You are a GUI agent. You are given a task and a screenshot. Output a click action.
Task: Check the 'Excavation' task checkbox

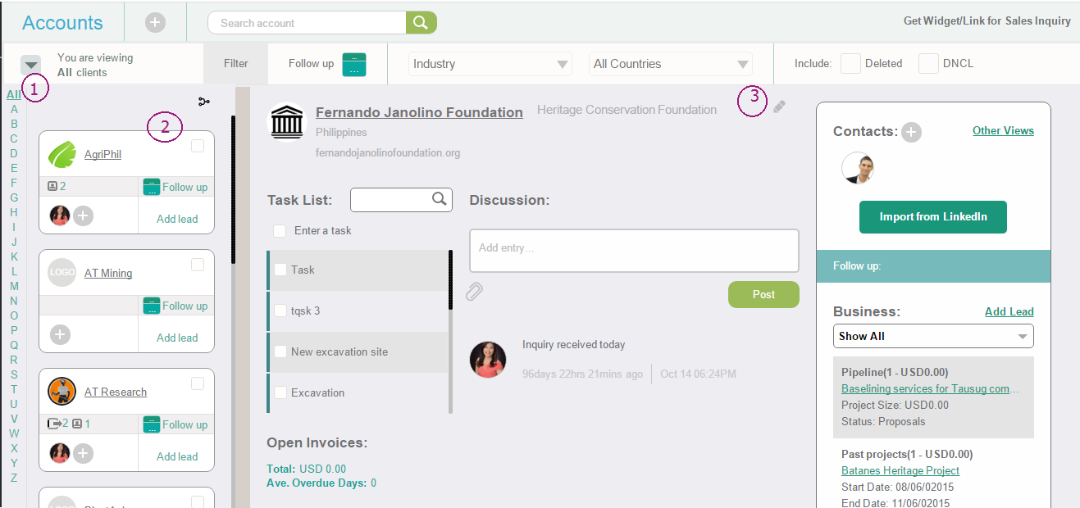pos(280,392)
